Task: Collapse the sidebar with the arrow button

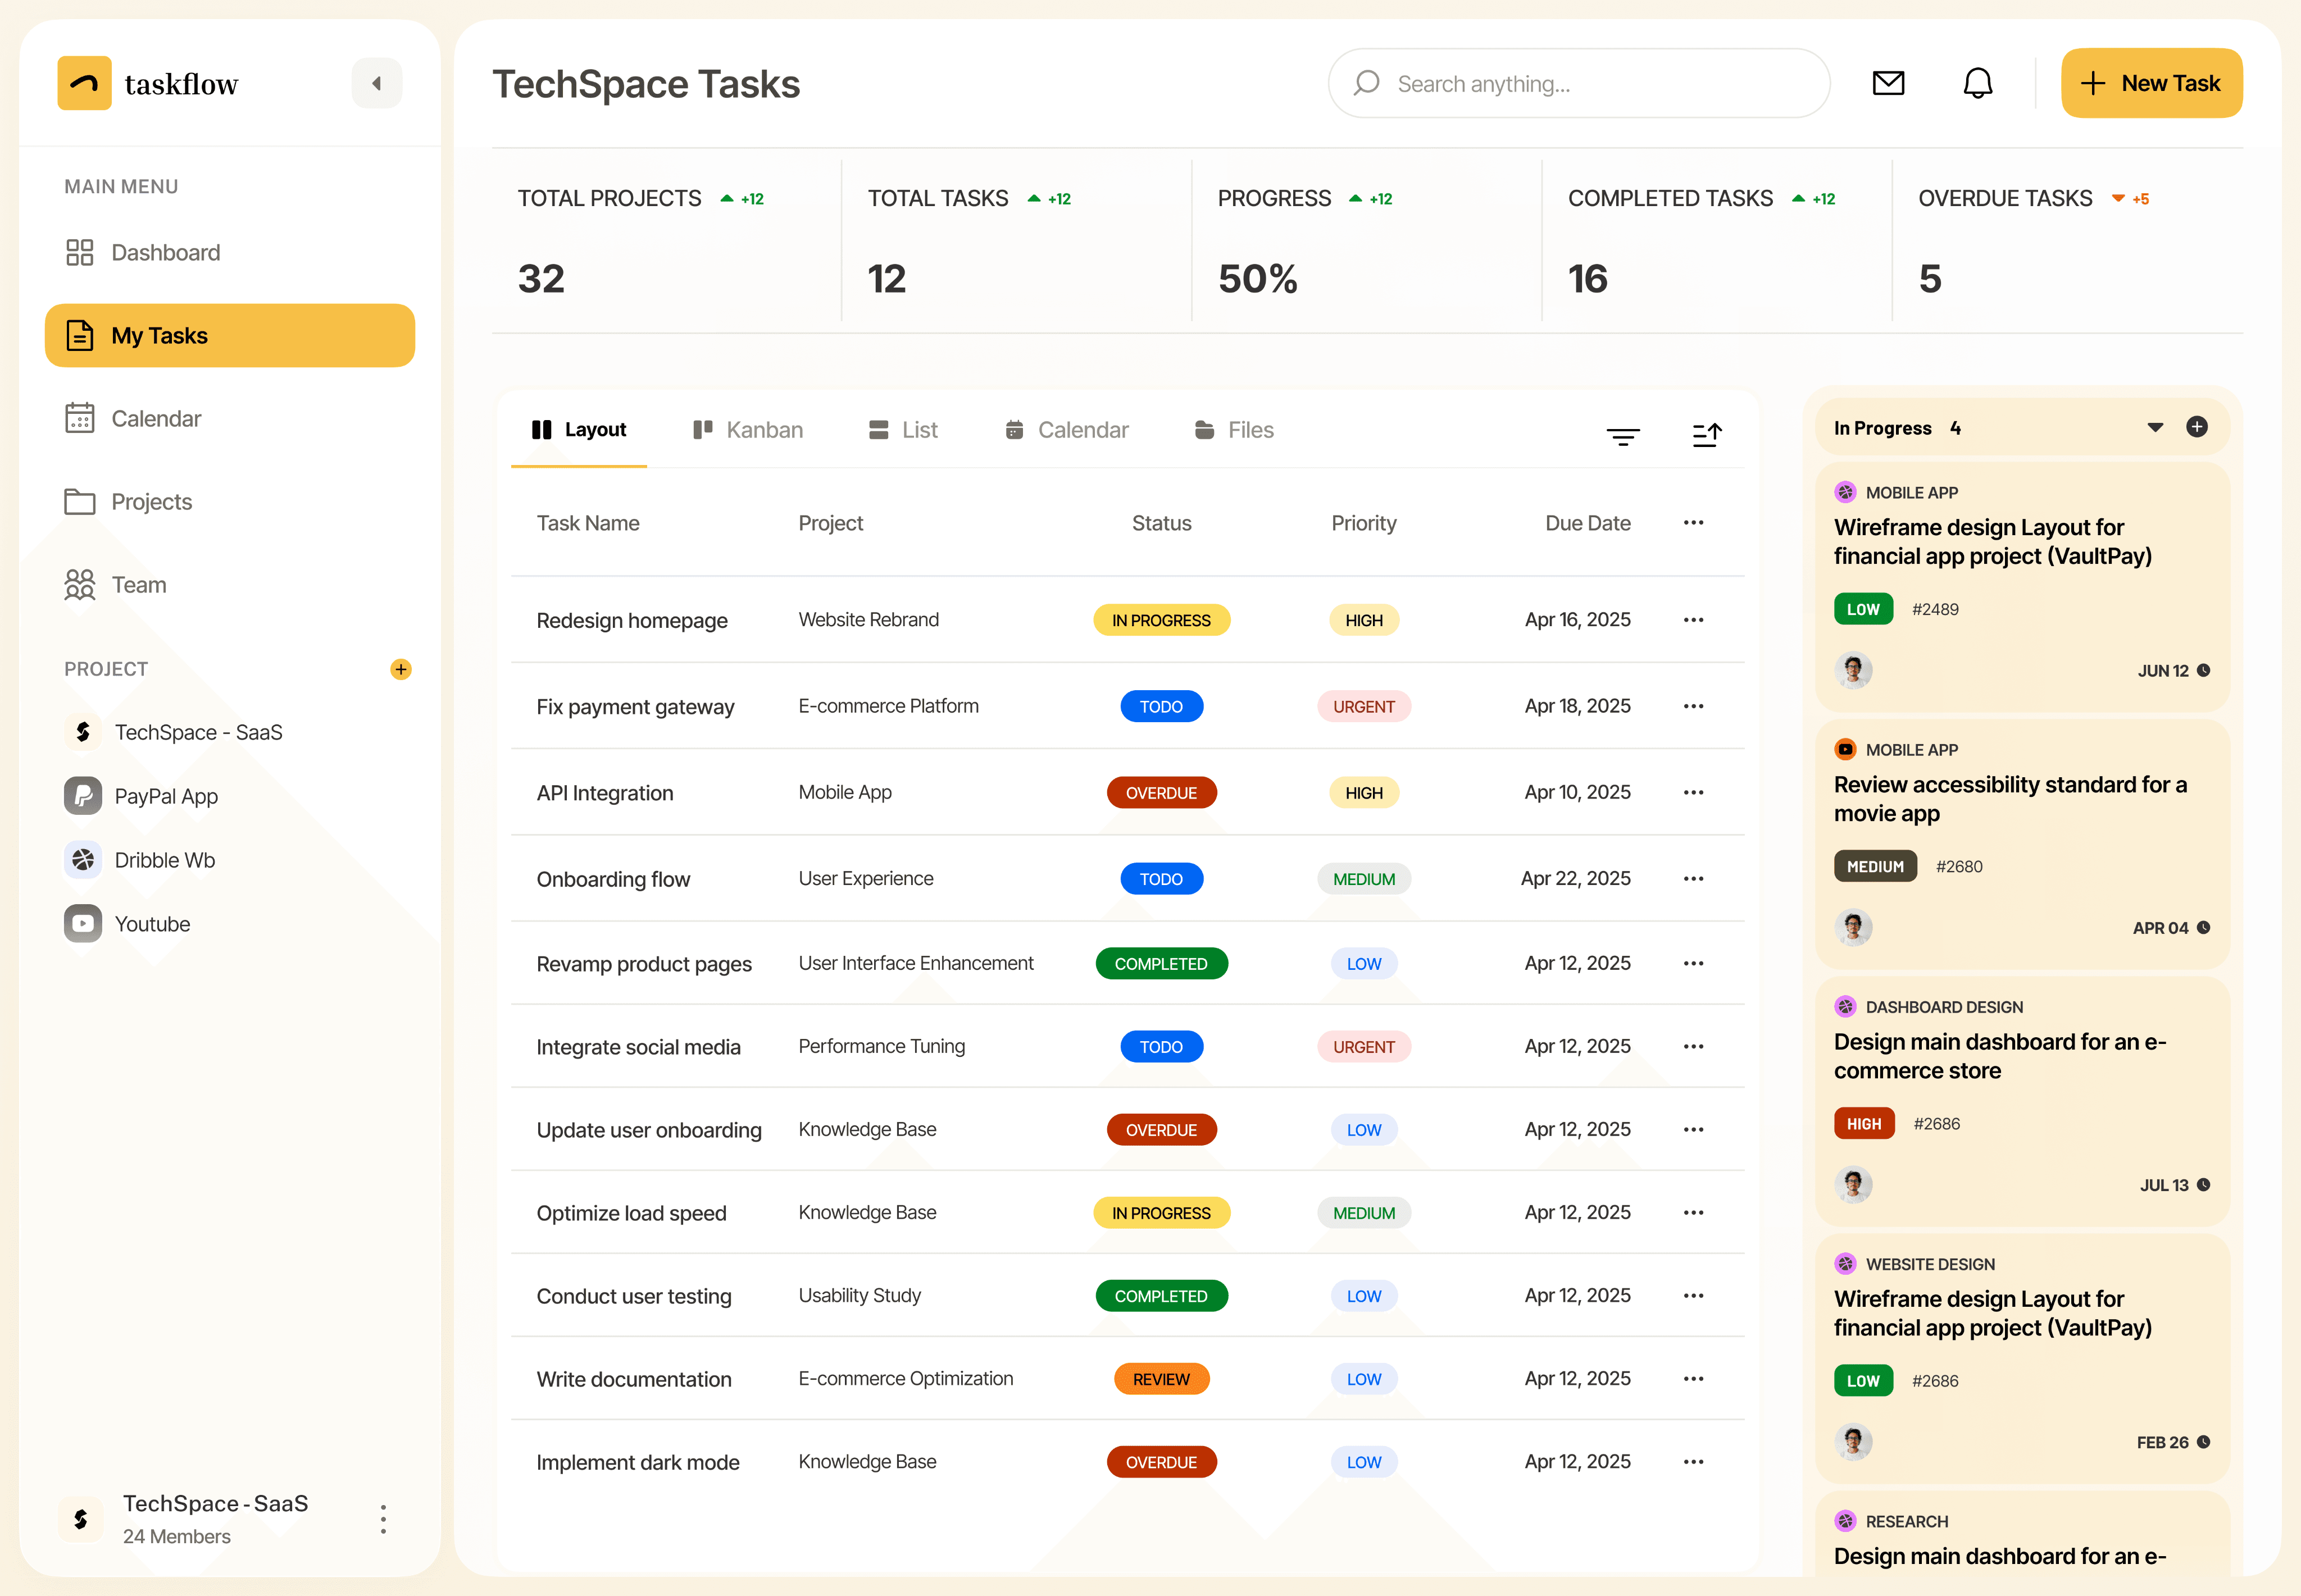Action: click(376, 84)
